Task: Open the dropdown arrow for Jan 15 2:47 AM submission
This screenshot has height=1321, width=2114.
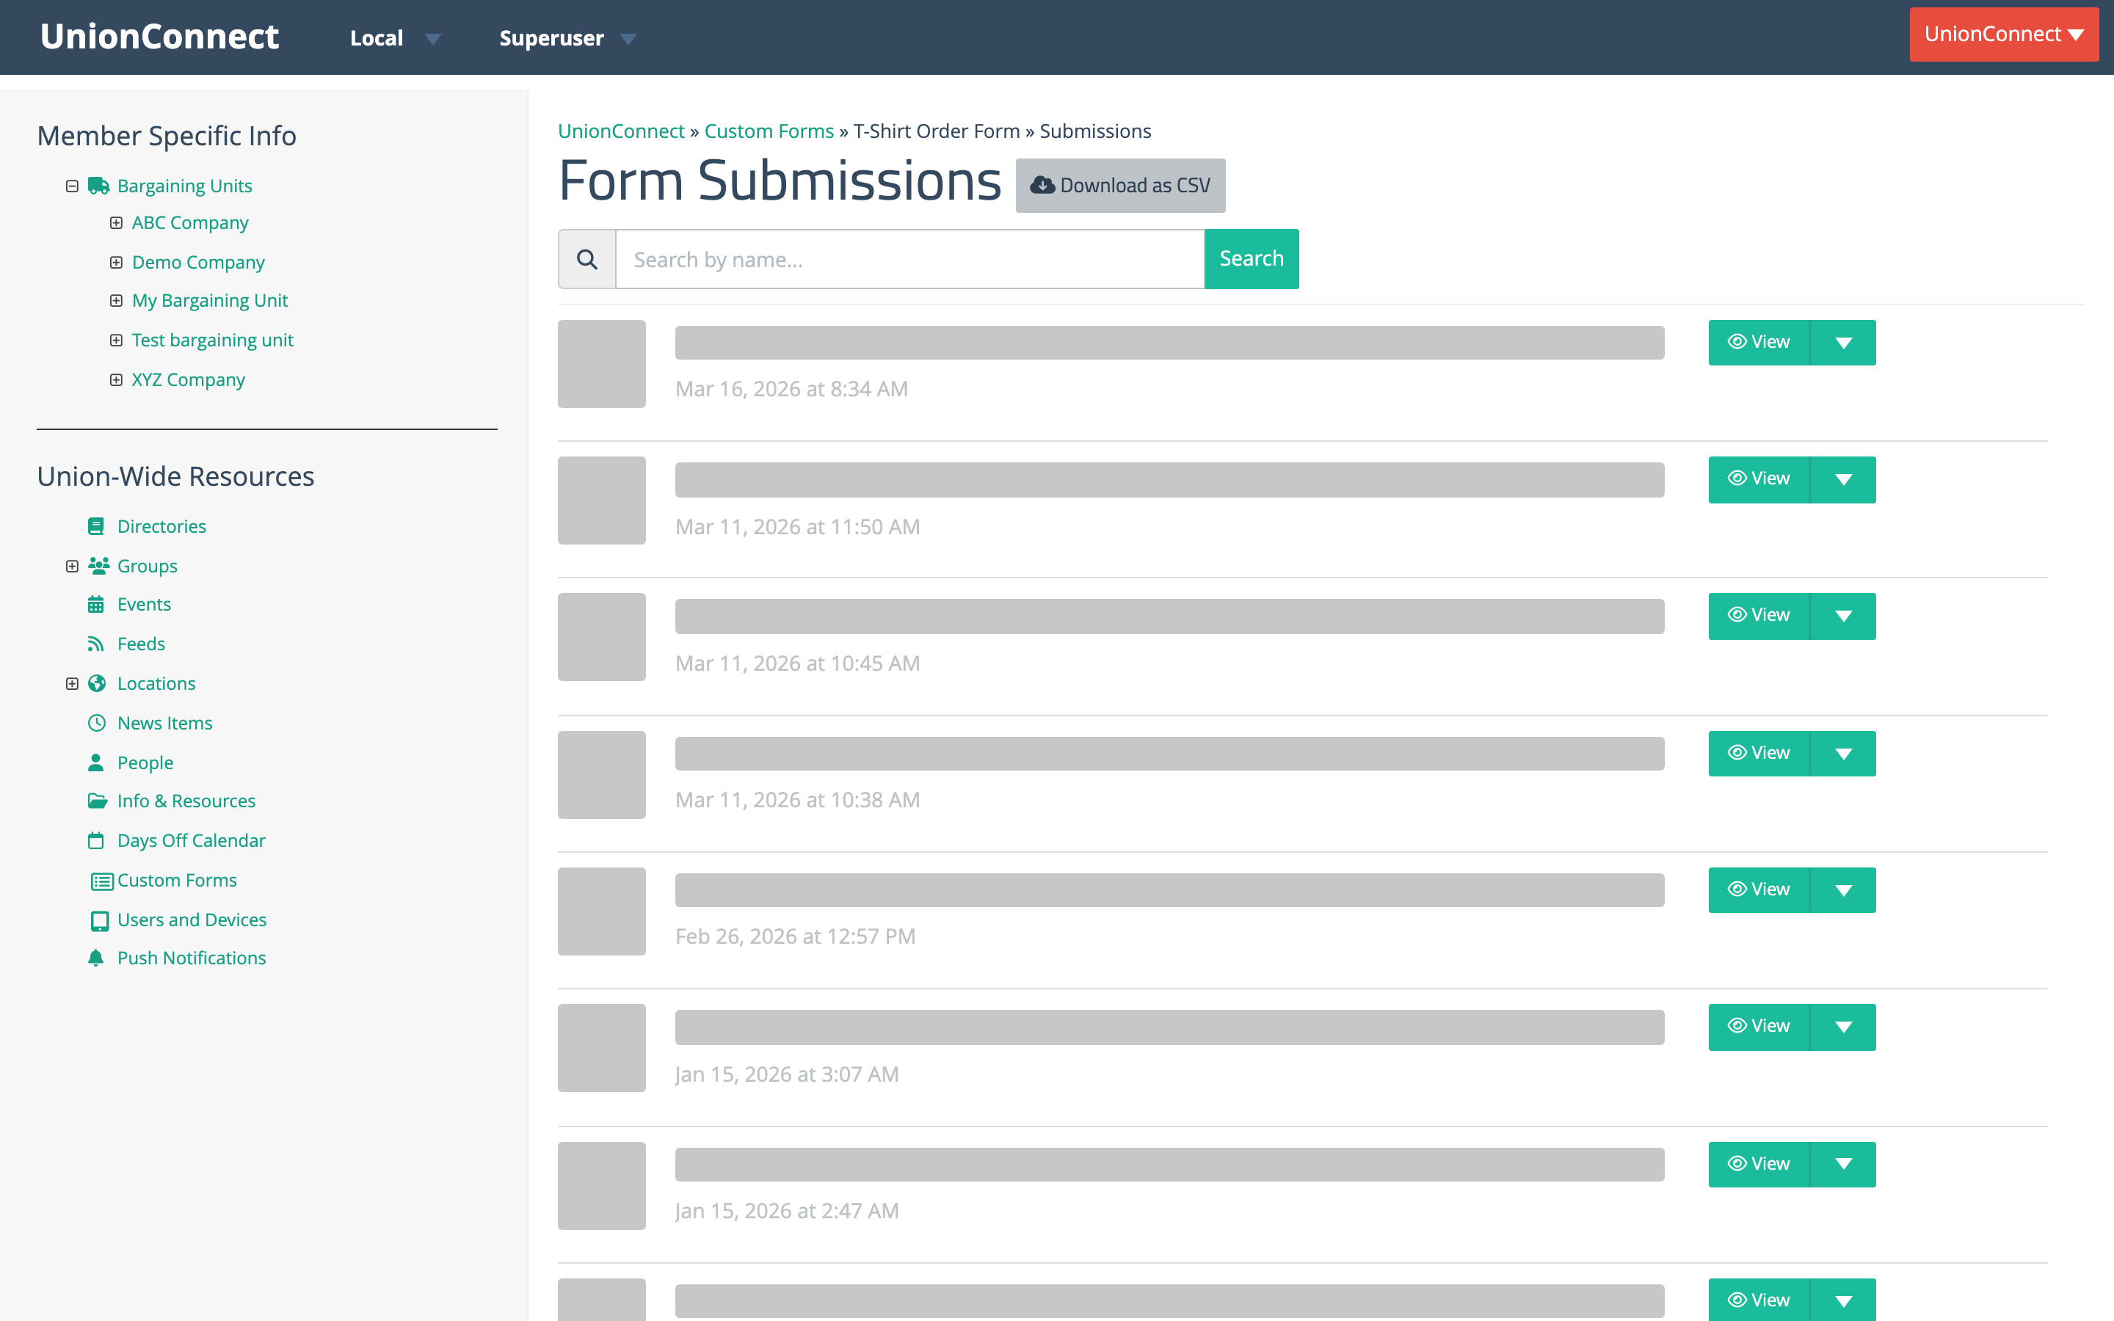Action: (1843, 1164)
